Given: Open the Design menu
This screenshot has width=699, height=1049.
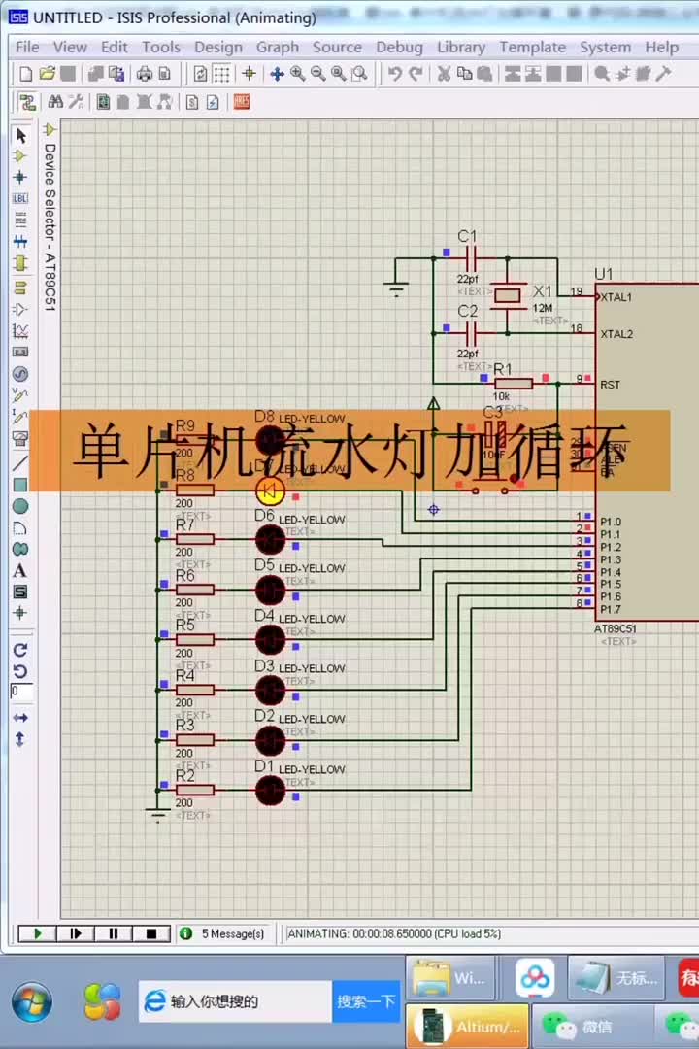Looking at the screenshot, I should point(218,47).
